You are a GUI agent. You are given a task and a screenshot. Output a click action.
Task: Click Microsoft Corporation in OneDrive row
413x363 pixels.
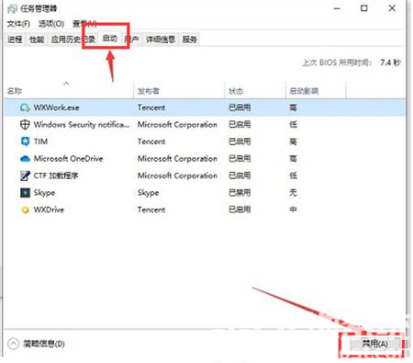177,158
